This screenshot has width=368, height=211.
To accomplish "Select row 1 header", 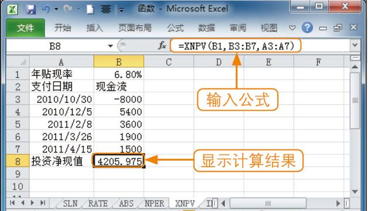I will coord(18,74).
